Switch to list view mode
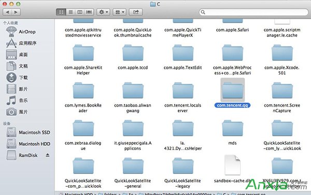Screen dimensions: 311x195 pos(70,12)
